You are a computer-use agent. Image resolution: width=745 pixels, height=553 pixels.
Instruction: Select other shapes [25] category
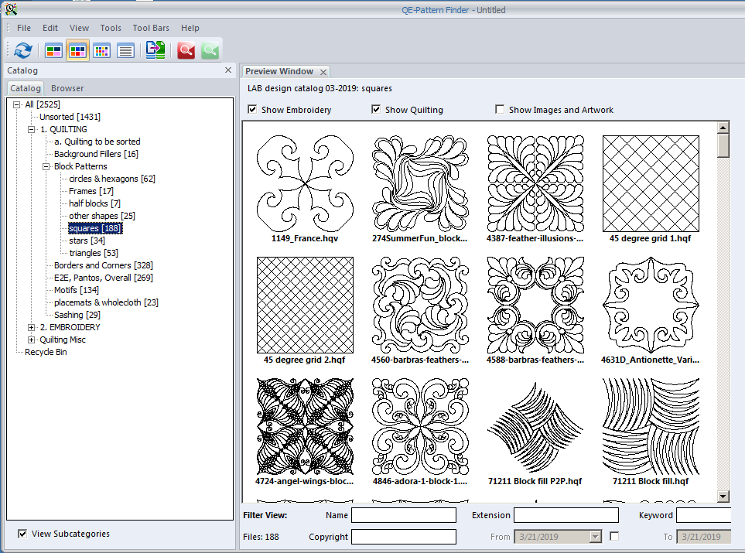(101, 216)
